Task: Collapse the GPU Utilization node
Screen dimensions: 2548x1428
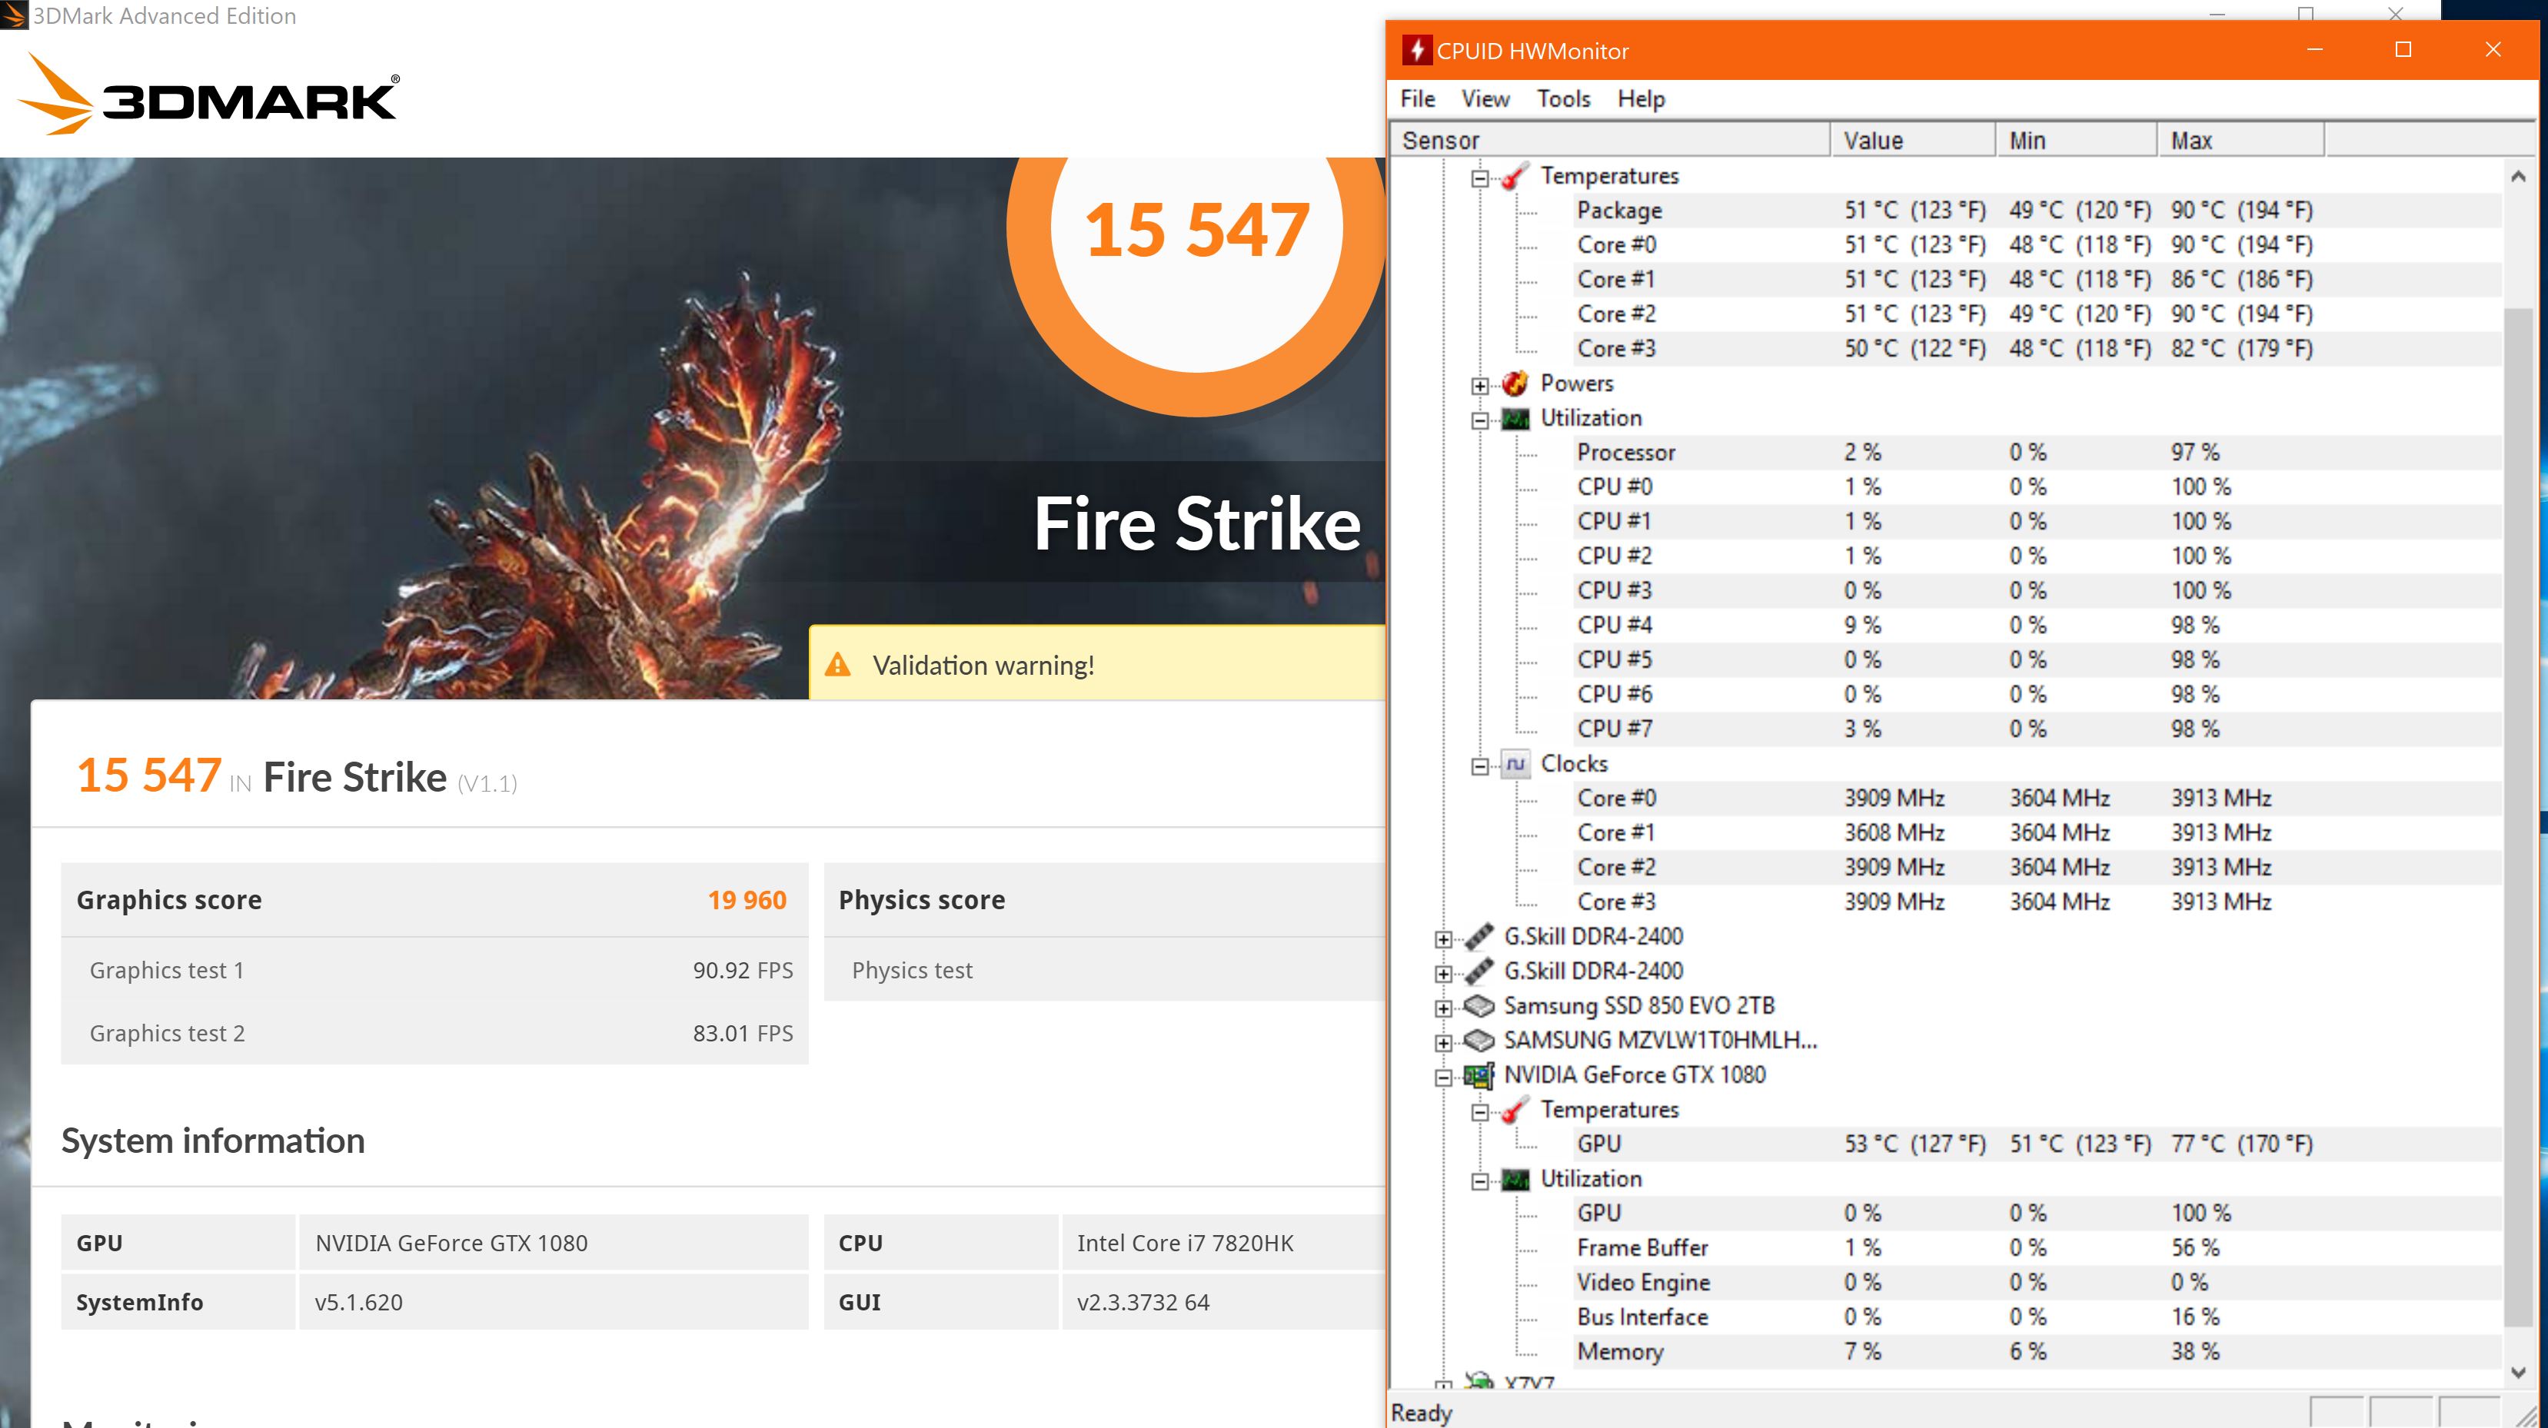Action: [1480, 1182]
